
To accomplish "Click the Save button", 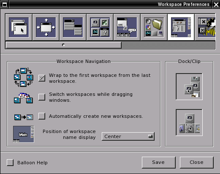I will [159, 163].
